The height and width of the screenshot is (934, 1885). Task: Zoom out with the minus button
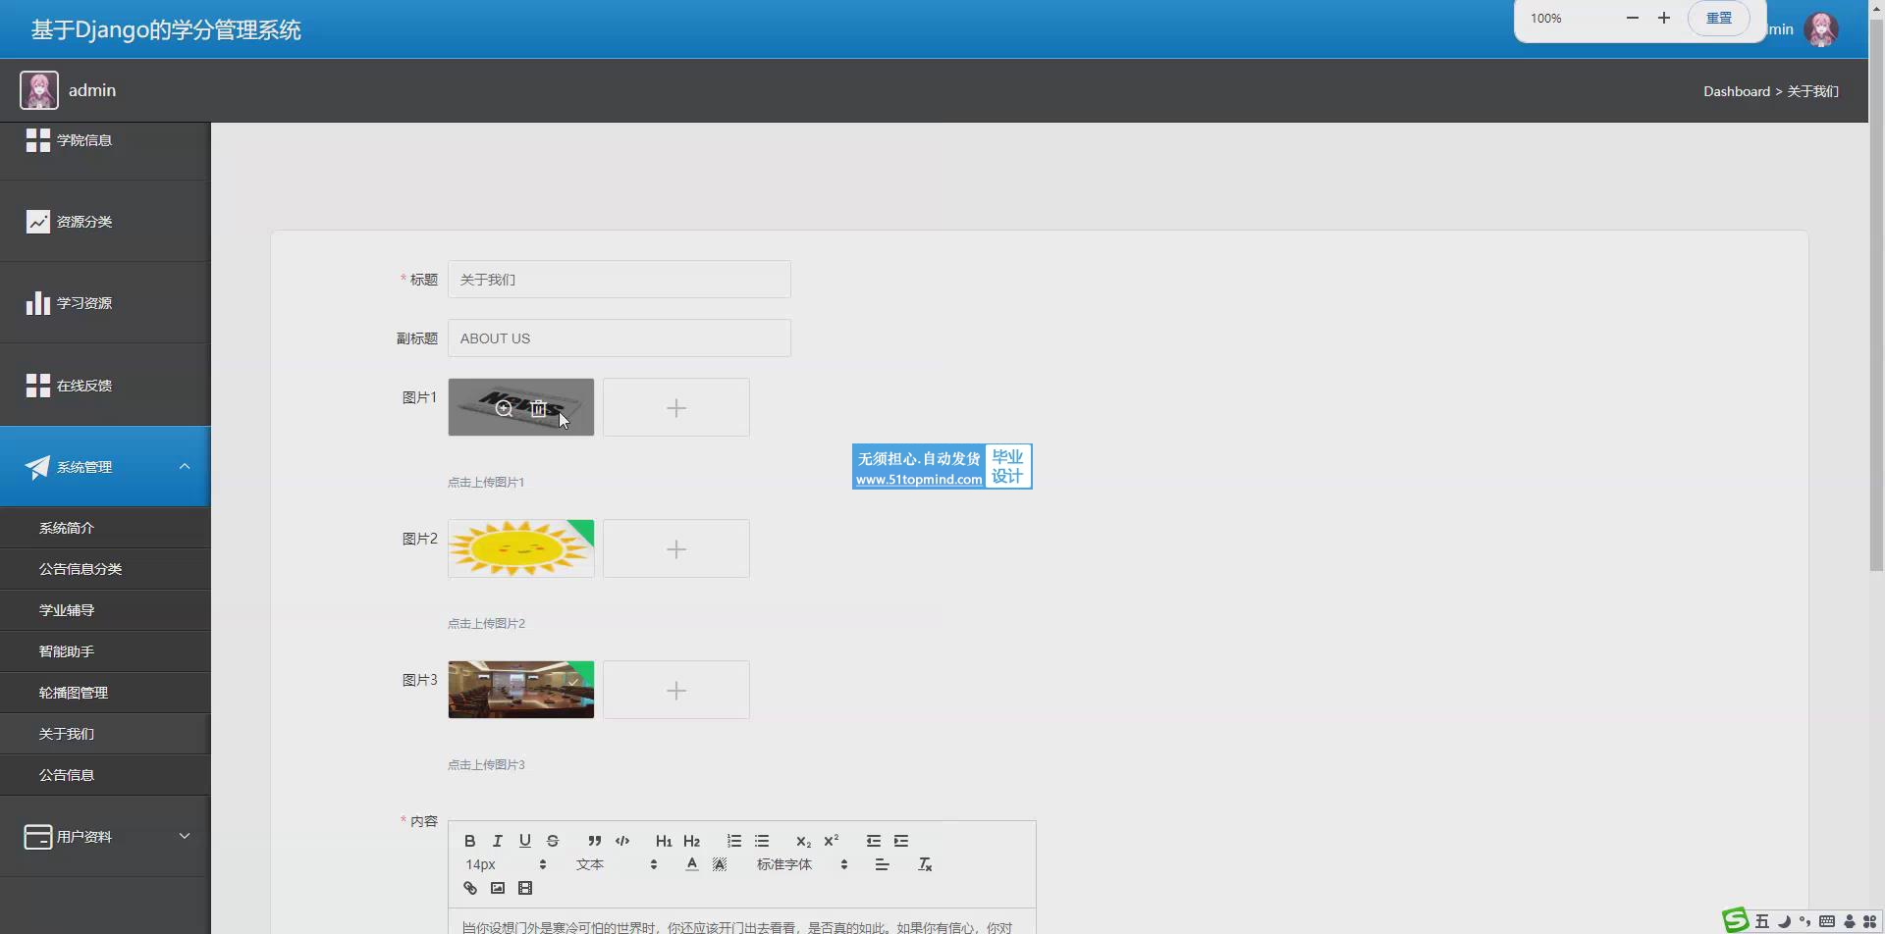tap(1632, 18)
